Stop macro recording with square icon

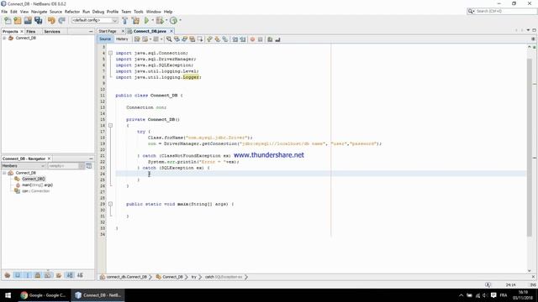(260, 39)
